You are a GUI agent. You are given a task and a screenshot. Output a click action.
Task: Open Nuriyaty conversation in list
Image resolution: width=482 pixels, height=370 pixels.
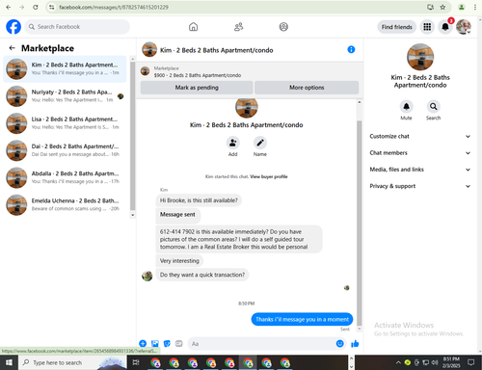coord(65,96)
